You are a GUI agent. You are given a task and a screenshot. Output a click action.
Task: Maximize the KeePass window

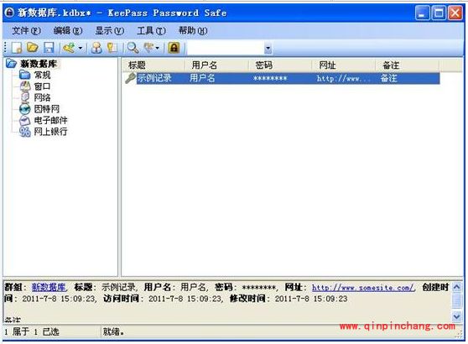tap(439, 13)
